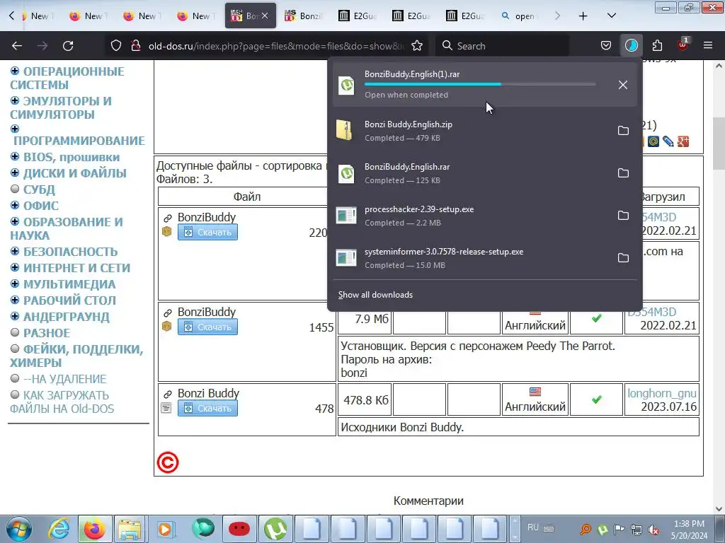Switch to the third E2Guardian tab
This screenshot has width=725, height=543.
pyautogui.click(x=465, y=16)
